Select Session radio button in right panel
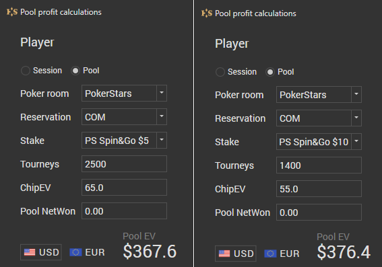The width and height of the screenshot is (382, 267). coord(220,72)
